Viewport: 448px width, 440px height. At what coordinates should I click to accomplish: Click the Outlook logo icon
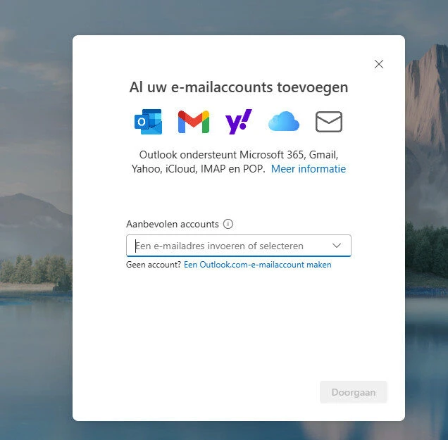click(148, 122)
